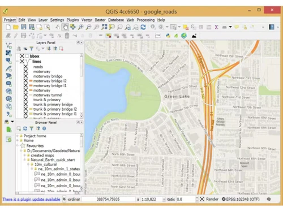This screenshot has height=212, width=283.
Task: Toggle the motorway bridge l2 checkbox
Action: [x=25, y=81]
